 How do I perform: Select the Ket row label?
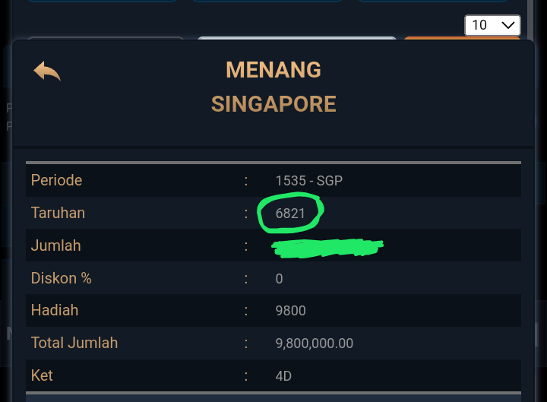(x=42, y=375)
